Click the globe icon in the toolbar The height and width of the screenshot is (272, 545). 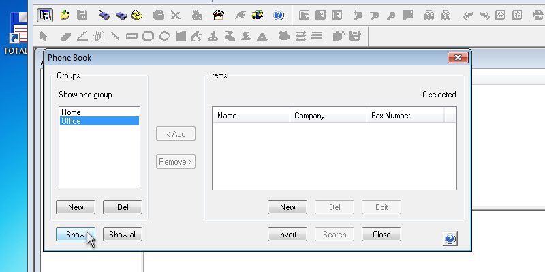pos(258,14)
